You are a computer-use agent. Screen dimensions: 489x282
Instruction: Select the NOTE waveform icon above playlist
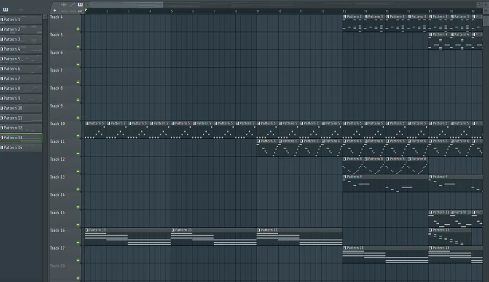coord(64,5)
